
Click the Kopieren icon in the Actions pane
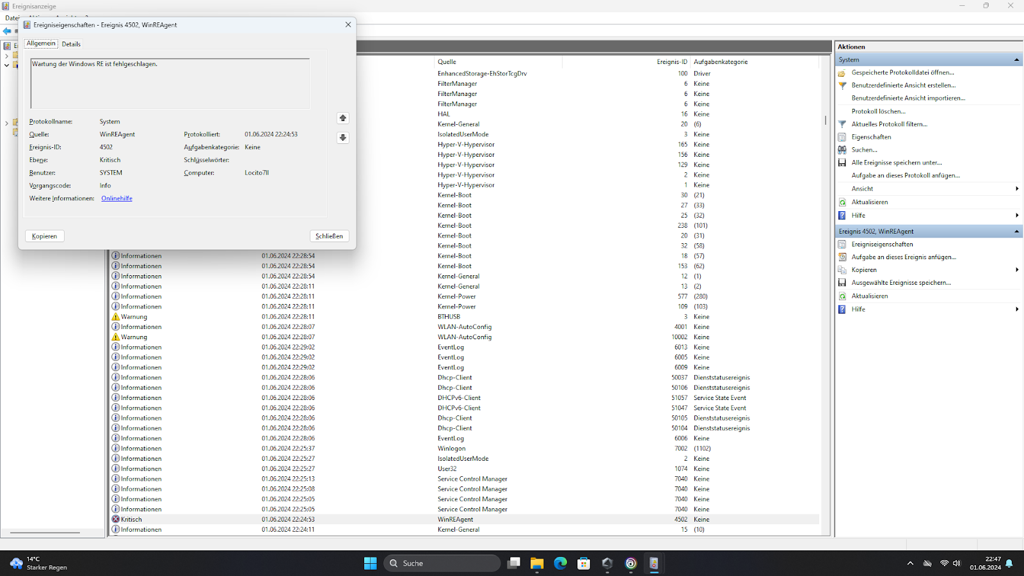tap(842, 270)
